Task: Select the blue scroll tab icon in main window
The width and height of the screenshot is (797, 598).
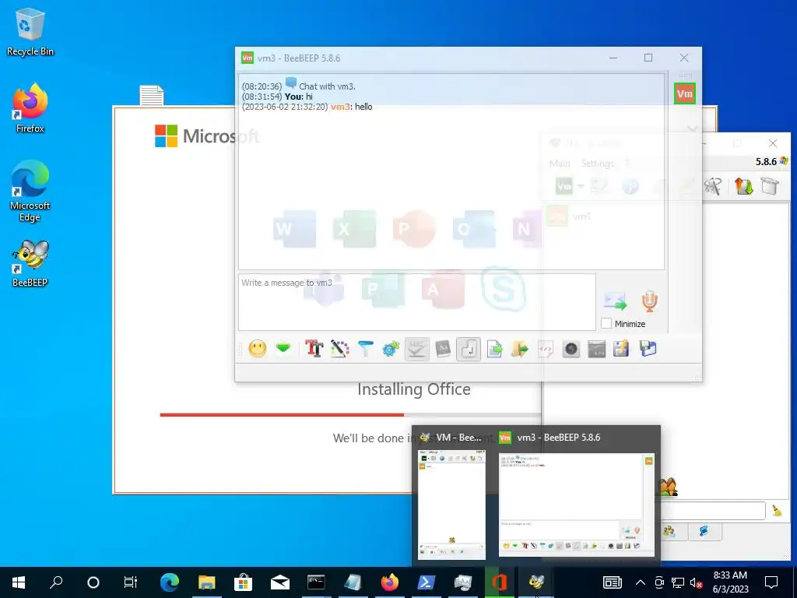Action: coord(704,531)
